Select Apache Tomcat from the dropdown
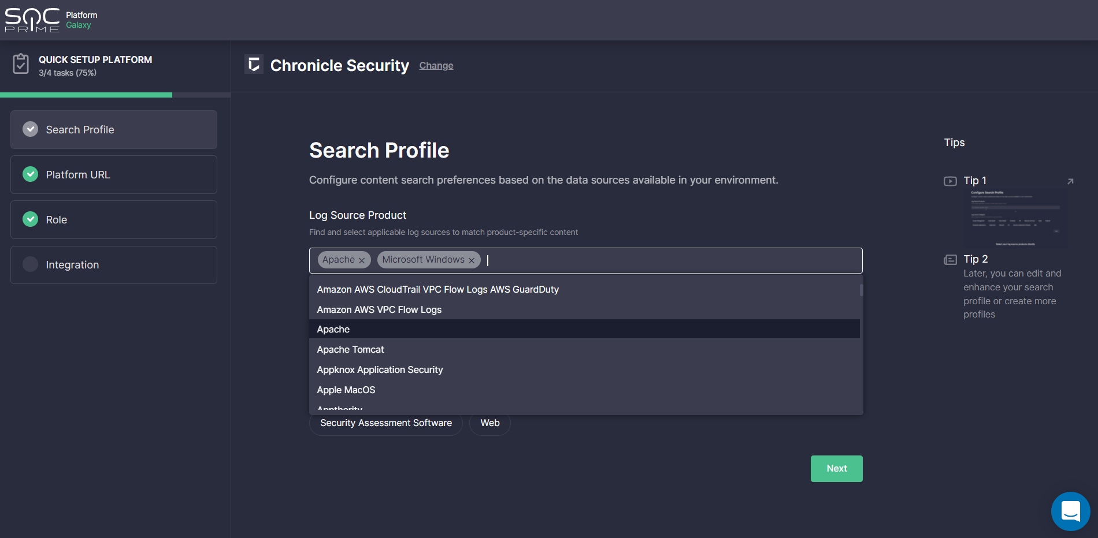The image size is (1098, 538). (x=350, y=350)
